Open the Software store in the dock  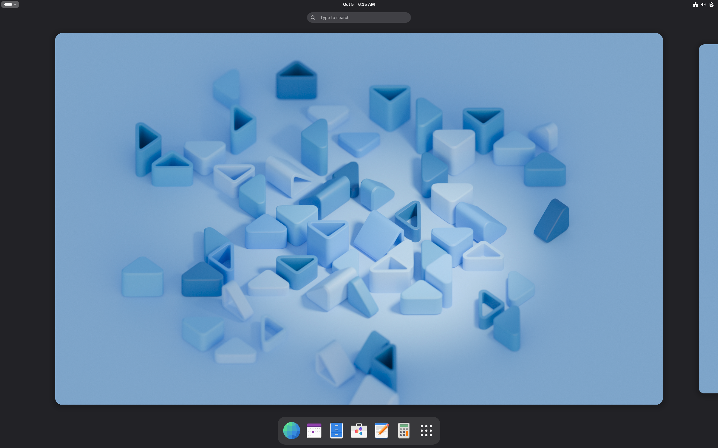359,430
